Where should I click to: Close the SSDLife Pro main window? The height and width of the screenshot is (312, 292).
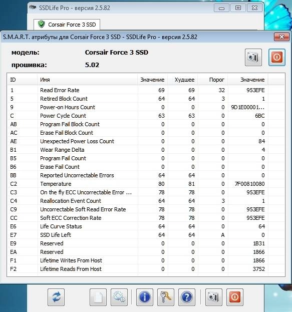254,8
